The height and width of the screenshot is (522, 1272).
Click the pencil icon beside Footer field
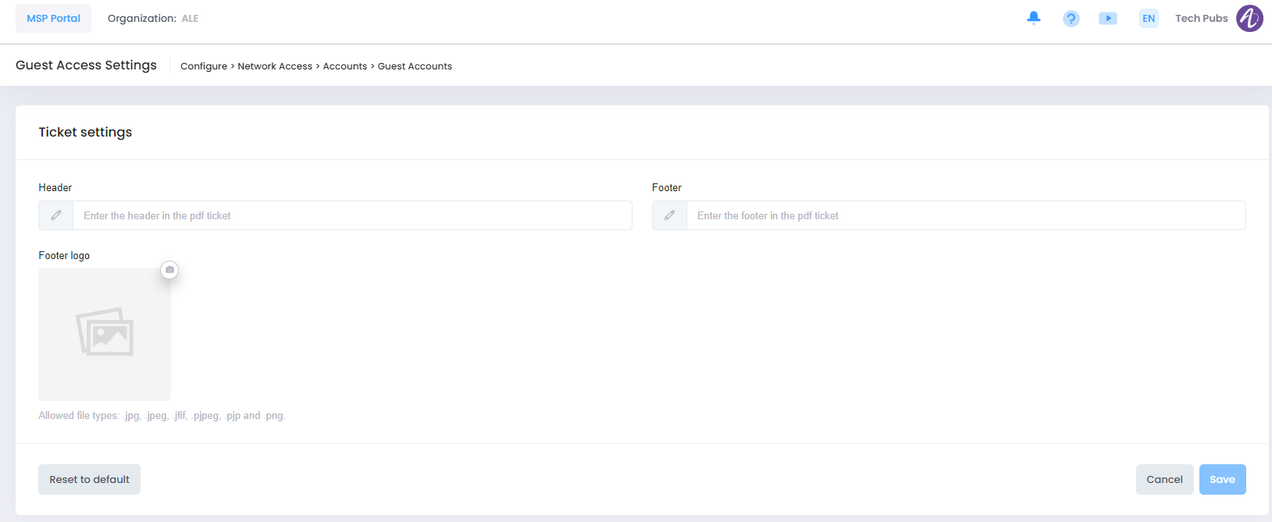click(669, 215)
